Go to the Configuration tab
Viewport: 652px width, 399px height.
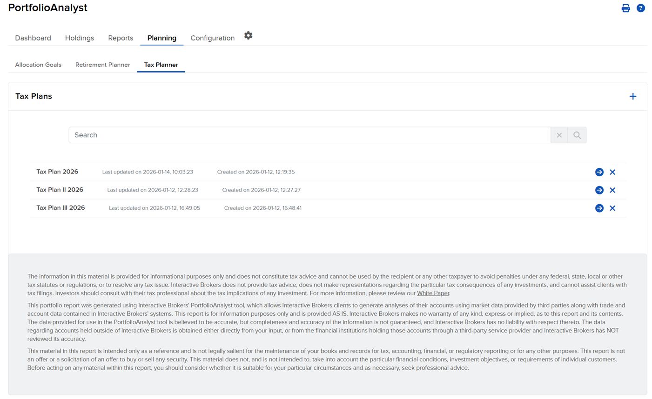212,38
